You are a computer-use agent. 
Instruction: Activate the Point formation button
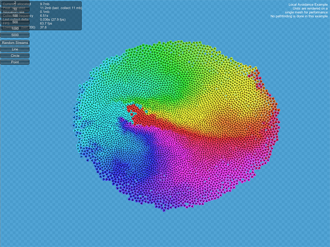tap(15, 62)
